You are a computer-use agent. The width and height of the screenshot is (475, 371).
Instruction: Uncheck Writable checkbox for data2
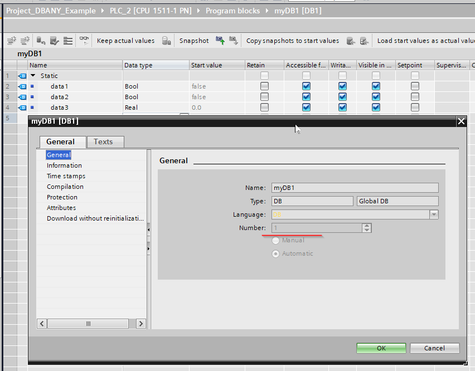coord(342,97)
